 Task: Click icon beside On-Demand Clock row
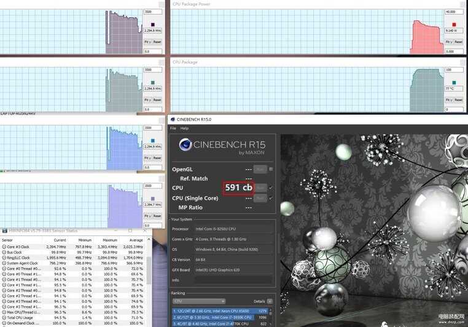[4, 323]
